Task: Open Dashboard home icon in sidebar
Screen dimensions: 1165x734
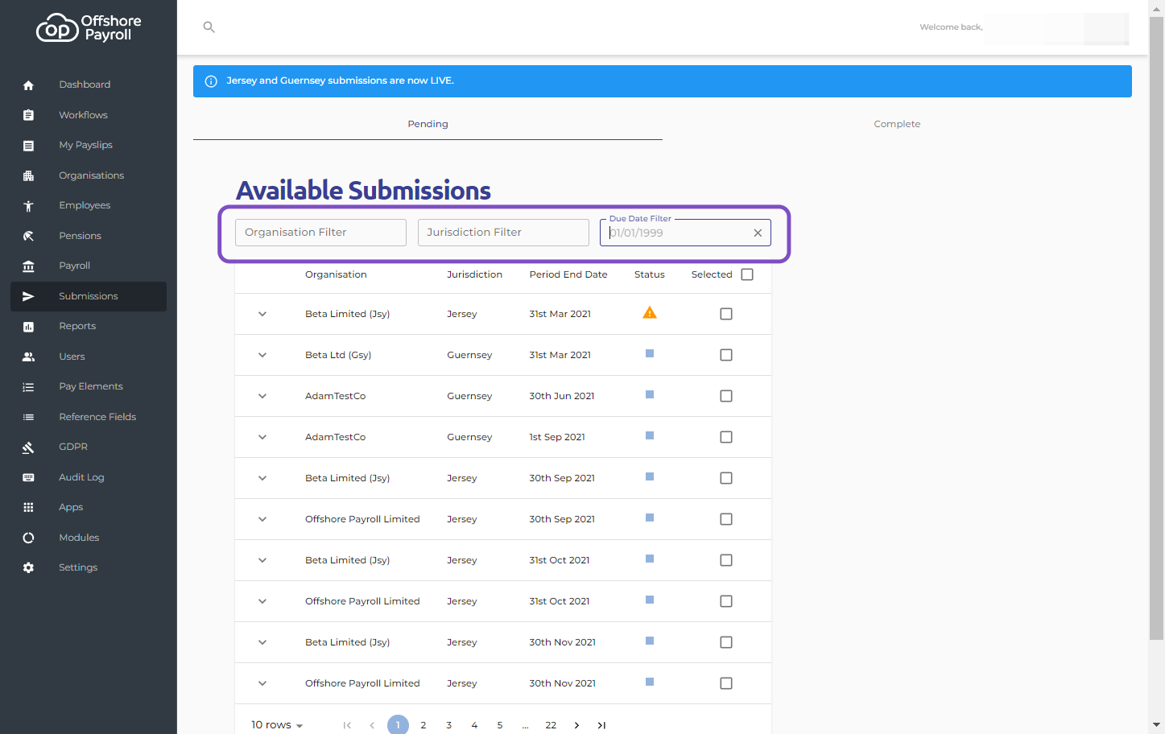Action: coord(28,85)
